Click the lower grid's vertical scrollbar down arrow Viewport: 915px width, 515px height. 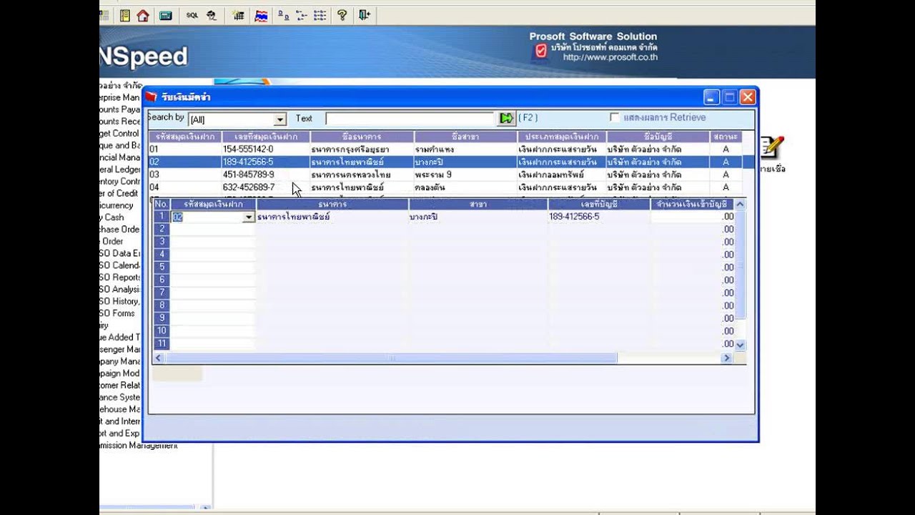click(x=740, y=345)
